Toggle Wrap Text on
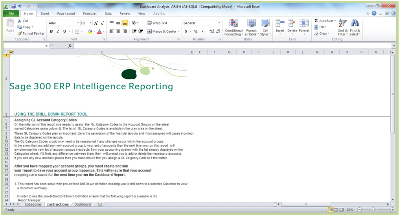Image resolution: width=399 pixels, height=216 pixels. 157,23
